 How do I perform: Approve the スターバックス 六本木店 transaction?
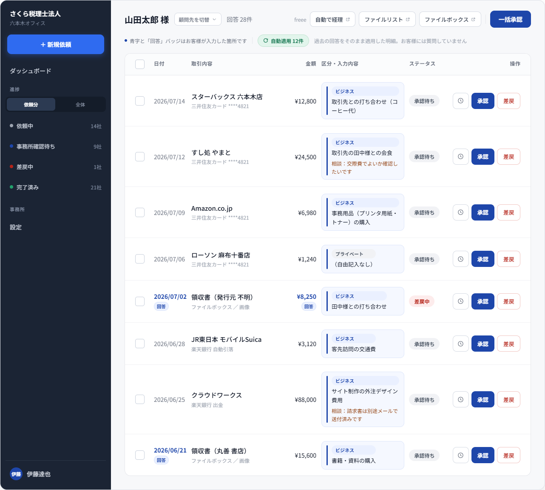483,101
